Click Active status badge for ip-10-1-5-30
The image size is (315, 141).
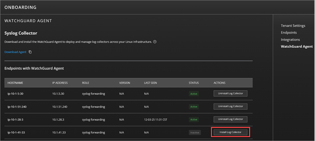194,94
